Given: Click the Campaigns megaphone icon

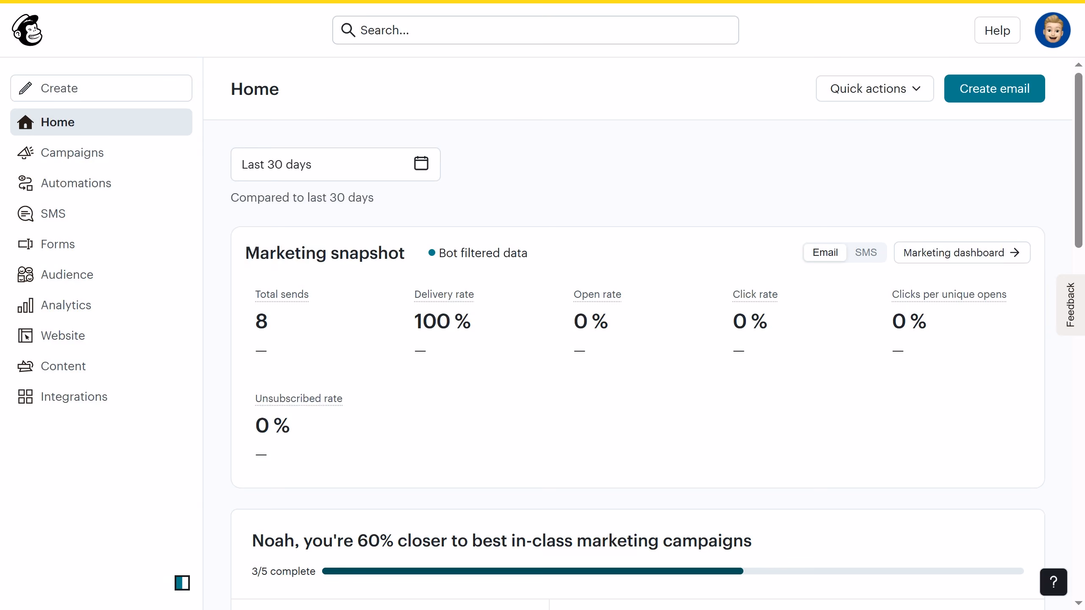Looking at the screenshot, I should (x=25, y=152).
